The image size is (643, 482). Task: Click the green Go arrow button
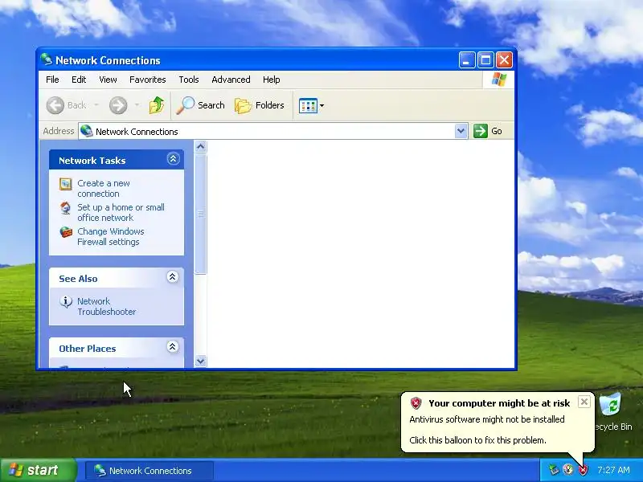(480, 131)
